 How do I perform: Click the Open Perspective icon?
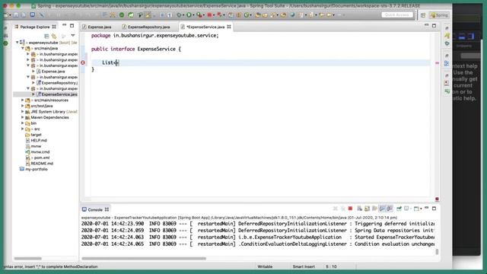423,15
